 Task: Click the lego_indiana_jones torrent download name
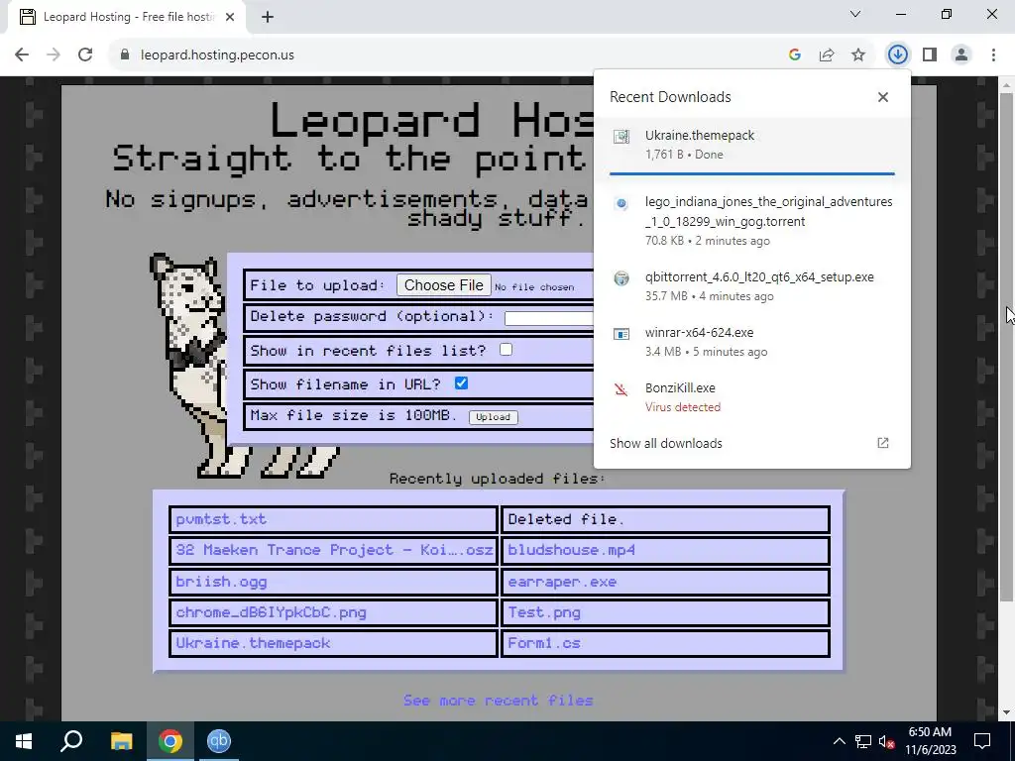769,212
